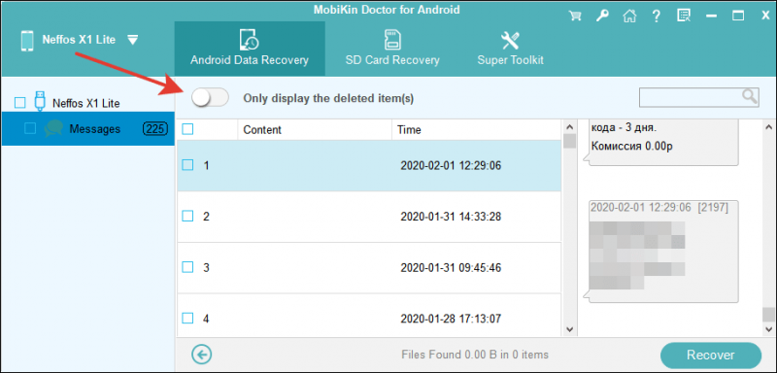777x373 pixels.
Task: Click the Recover button
Action: (x=711, y=355)
